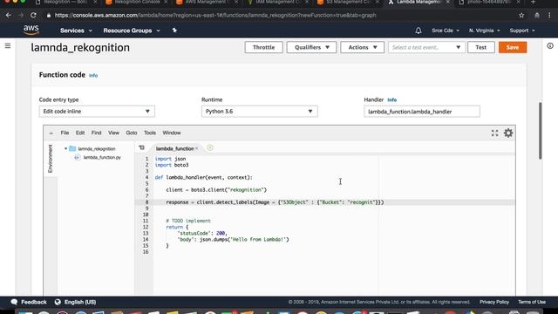
Task: Collapse the lamnda_rekognition folder
Action: pyautogui.click(x=66, y=149)
